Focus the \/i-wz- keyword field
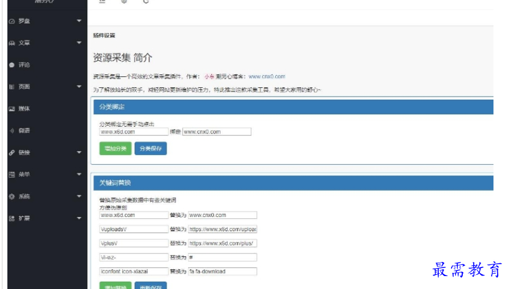Screen dimensions: 507x289 (134, 257)
